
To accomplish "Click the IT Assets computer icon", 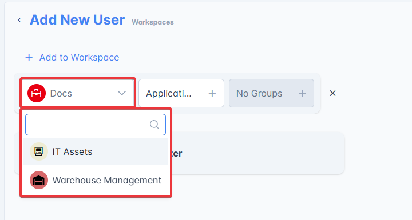I will [x=39, y=151].
